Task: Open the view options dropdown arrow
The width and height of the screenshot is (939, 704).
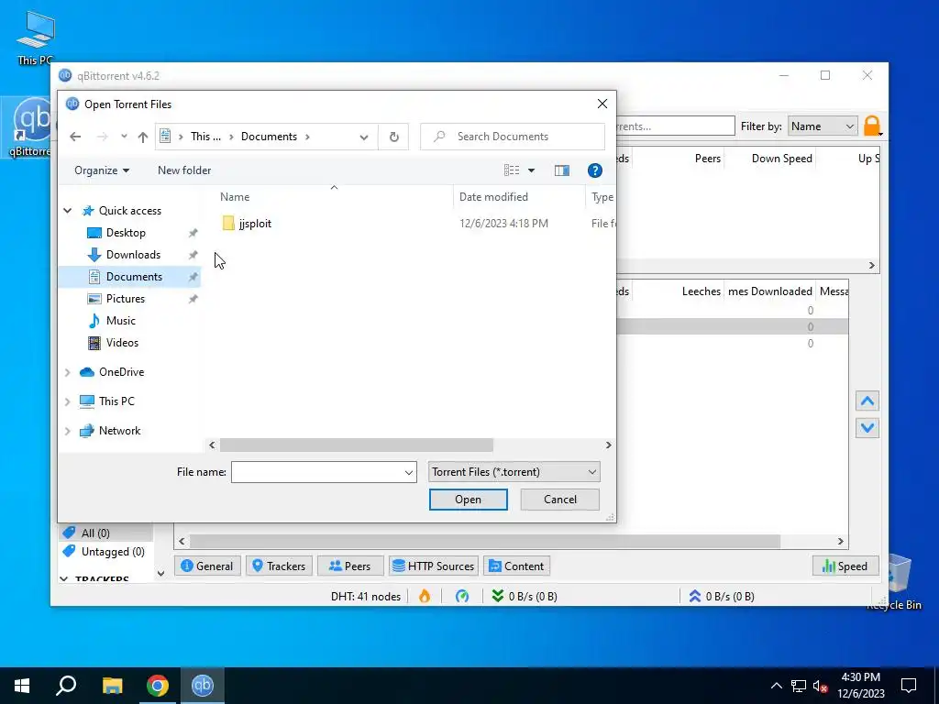Action: point(531,170)
